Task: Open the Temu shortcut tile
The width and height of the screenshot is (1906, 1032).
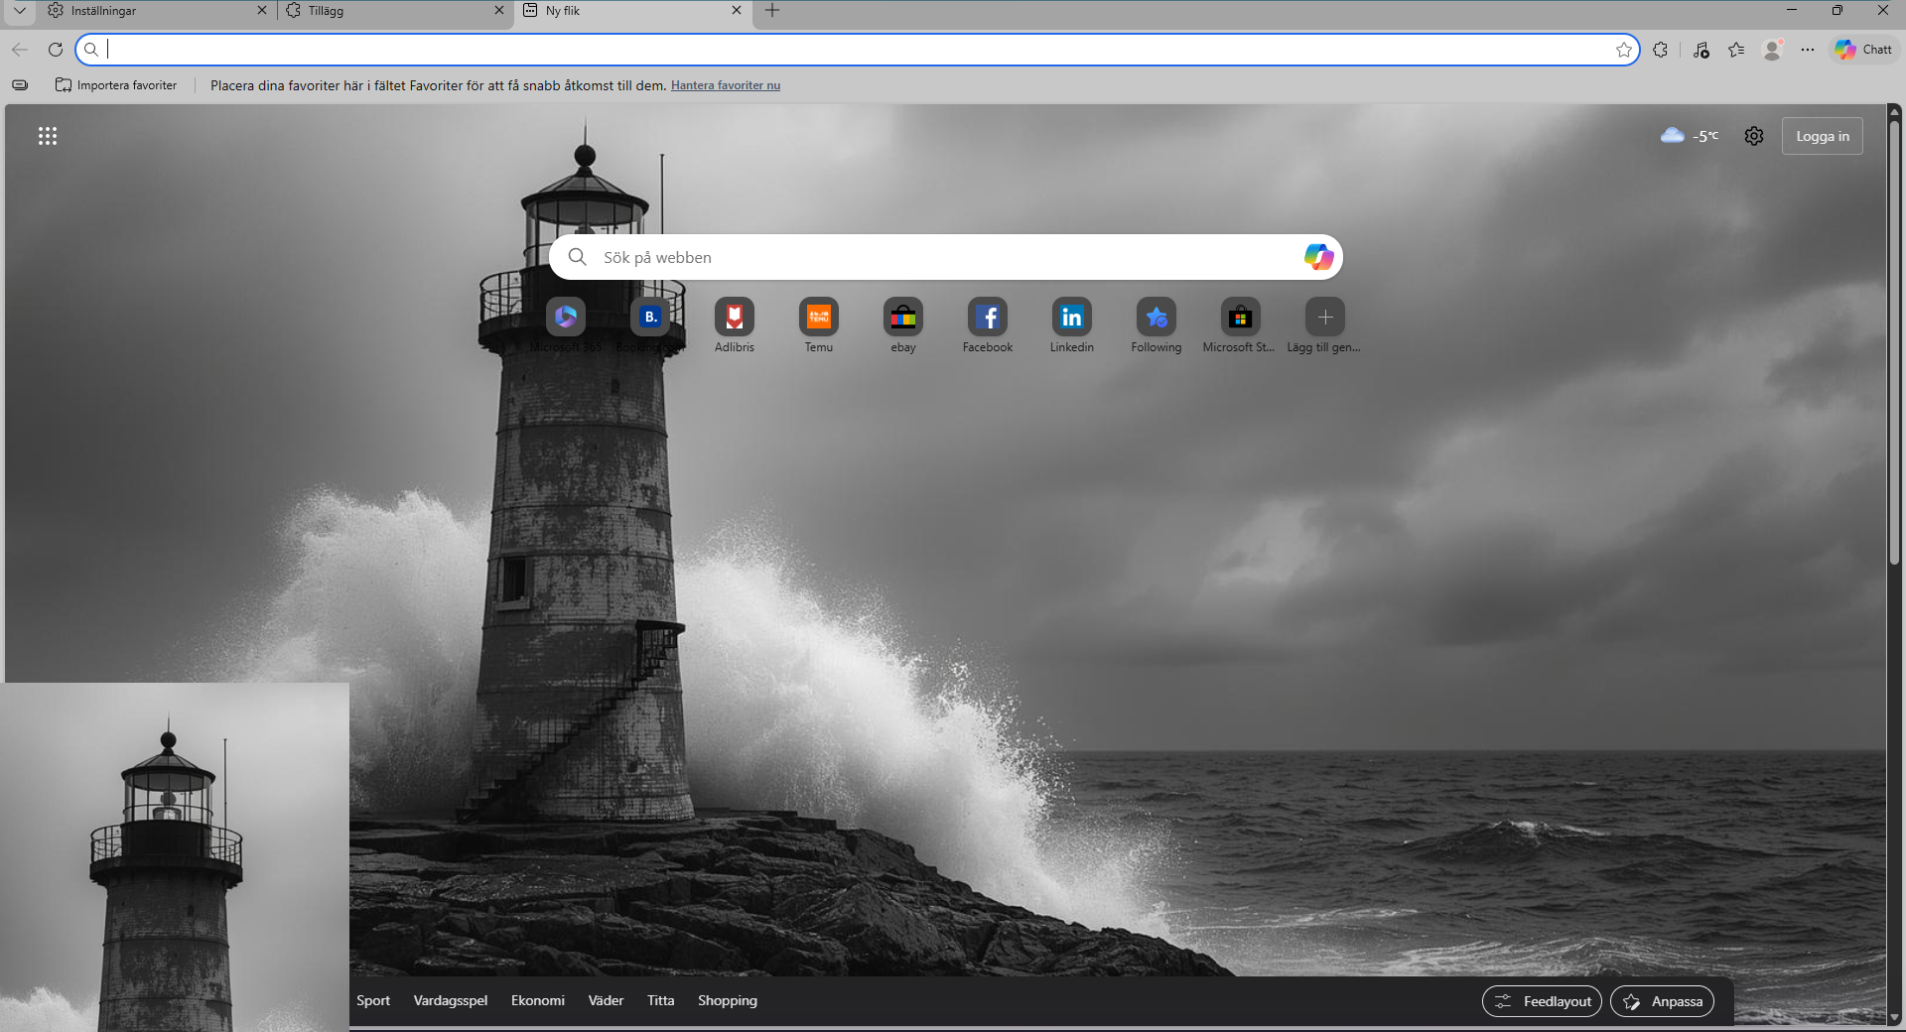Action: (818, 318)
